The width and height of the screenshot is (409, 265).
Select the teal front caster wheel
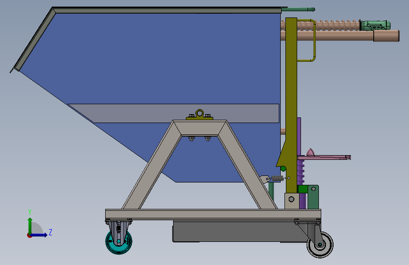click(119, 241)
